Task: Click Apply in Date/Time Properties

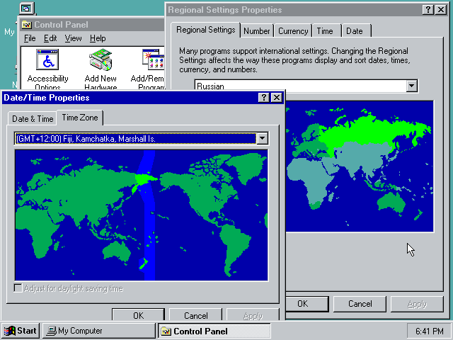Action: tap(253, 314)
